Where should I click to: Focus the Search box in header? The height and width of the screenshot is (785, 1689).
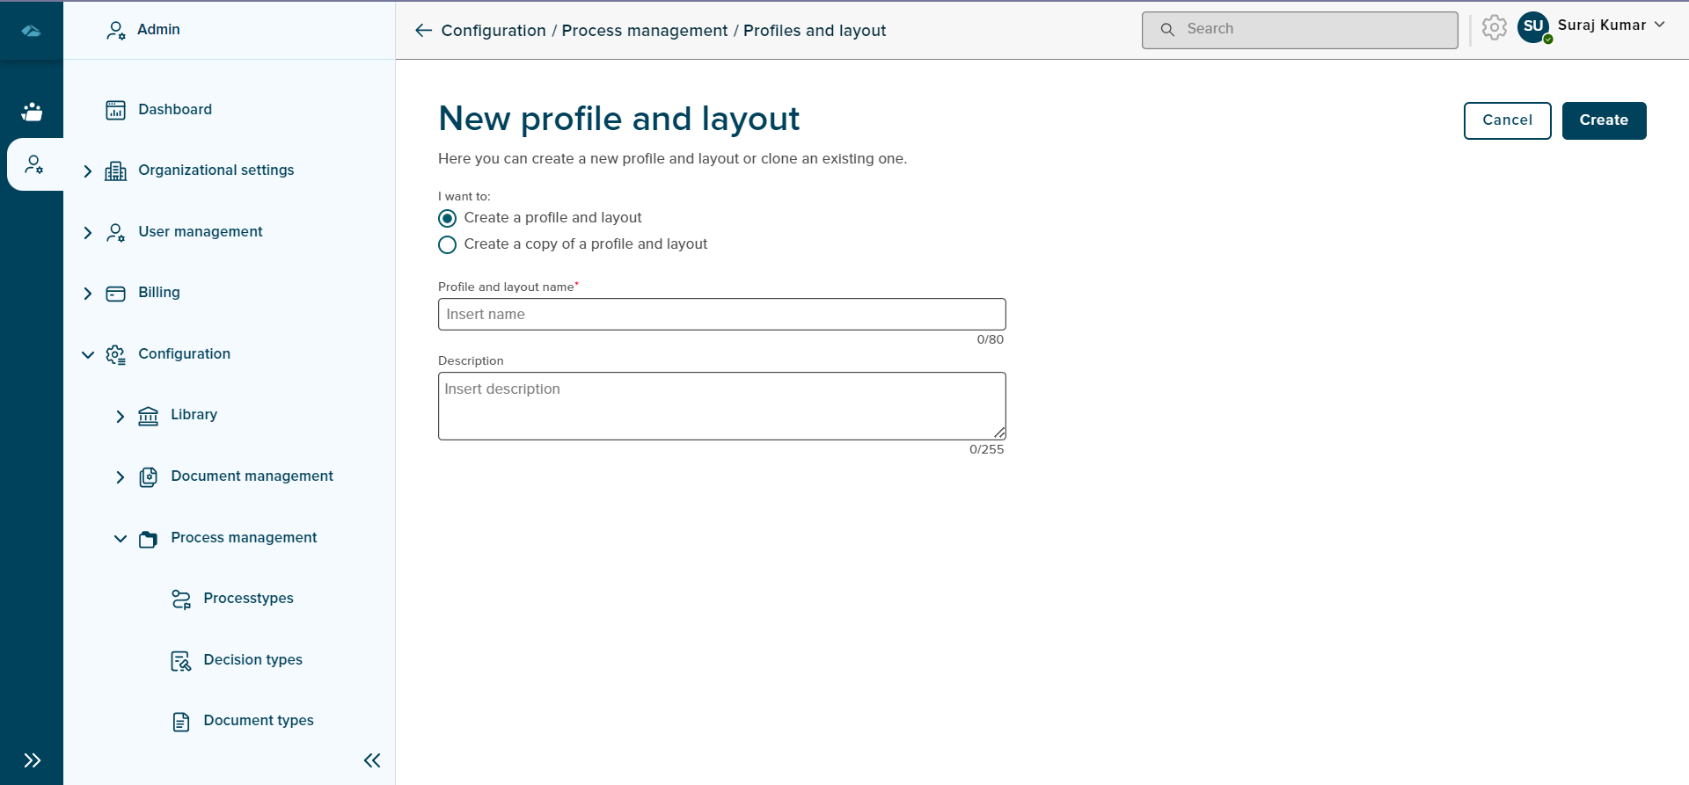tap(1299, 30)
